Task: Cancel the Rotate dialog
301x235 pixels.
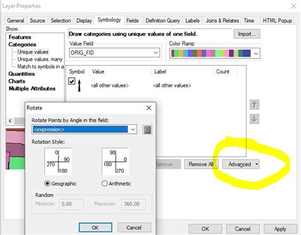Action: 134,227
